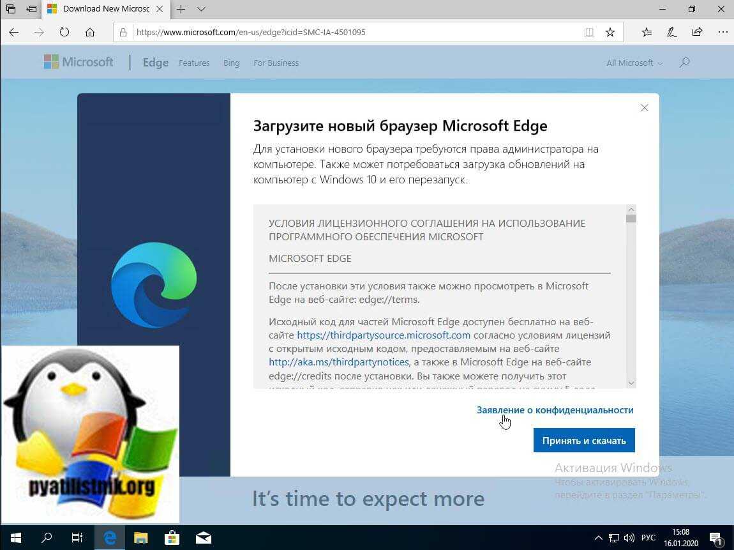Show hidden system tray icons
Image resolution: width=734 pixels, height=550 pixels.
coord(598,538)
